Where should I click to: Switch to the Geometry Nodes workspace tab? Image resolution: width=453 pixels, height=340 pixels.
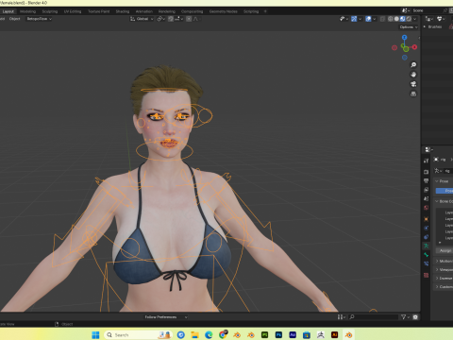click(x=224, y=11)
